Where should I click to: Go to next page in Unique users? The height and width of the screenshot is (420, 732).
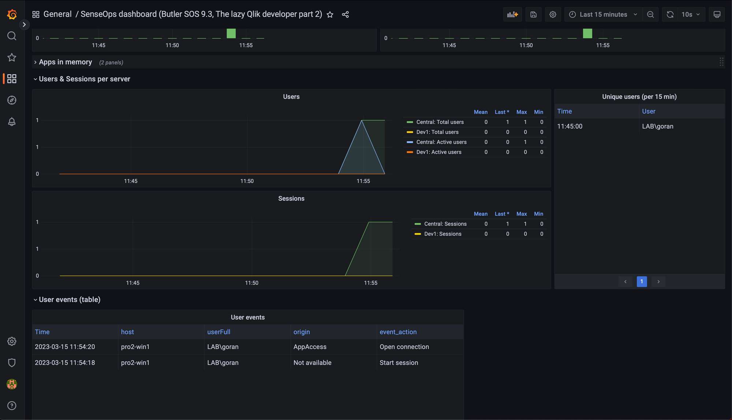(x=658, y=281)
